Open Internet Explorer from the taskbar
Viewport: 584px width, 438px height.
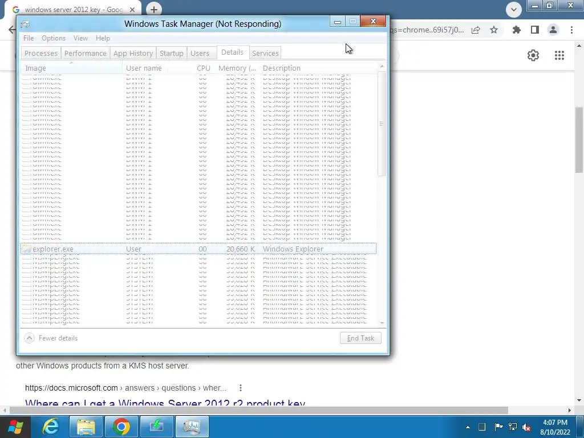pos(51,427)
